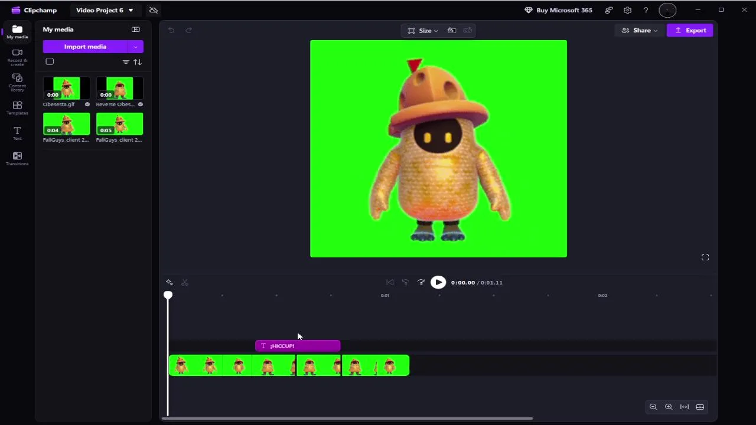Select the last green video clip
This screenshot has height=425, width=756.
pyautogui.click(x=376, y=365)
